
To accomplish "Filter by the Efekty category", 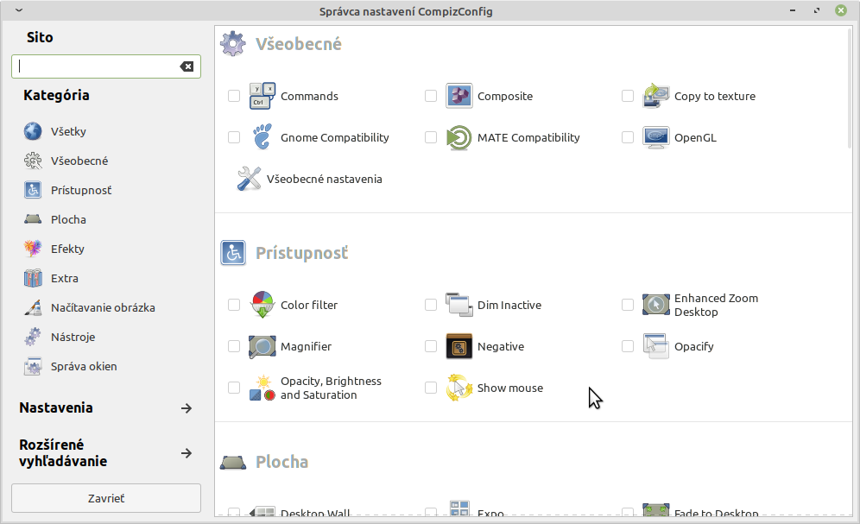I will tap(67, 249).
